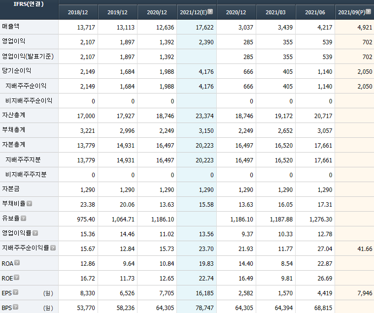Click the 영업이익(발표기준) row label
Image resolution: width=374 pixels, height=313 pixels.
point(28,56)
